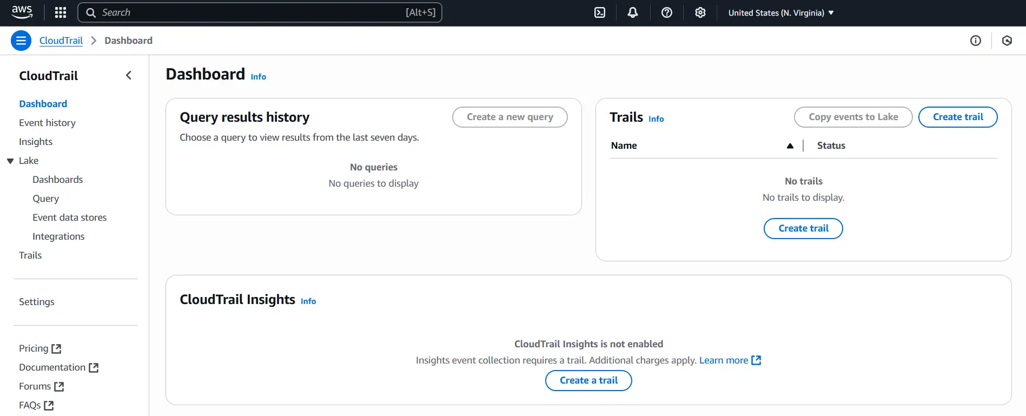The width and height of the screenshot is (1026, 416).
Task: Click the CloudTrail breadcrumb link
Action: [61, 41]
